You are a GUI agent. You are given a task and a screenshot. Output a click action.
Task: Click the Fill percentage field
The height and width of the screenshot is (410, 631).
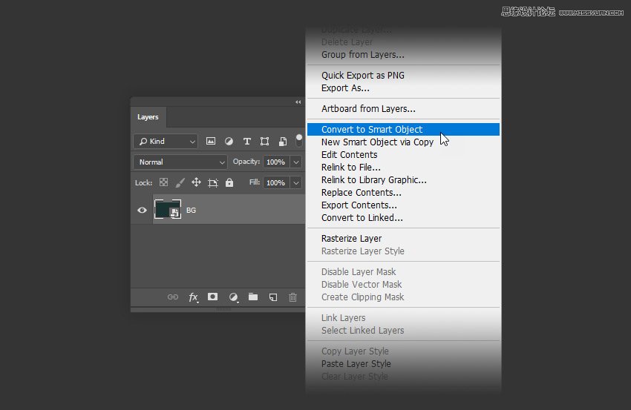(x=275, y=182)
